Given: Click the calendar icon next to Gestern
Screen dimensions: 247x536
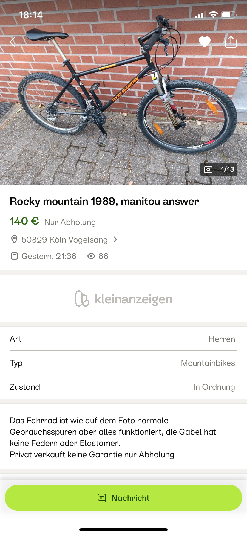Looking at the screenshot, I should pyautogui.click(x=14, y=256).
